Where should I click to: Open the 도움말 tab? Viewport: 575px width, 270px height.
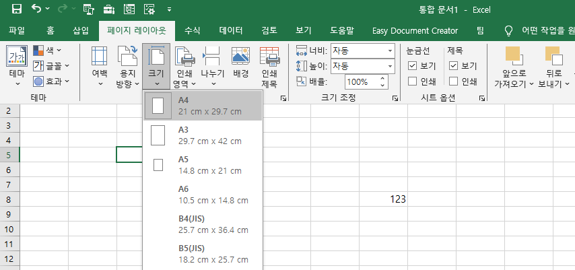342,30
